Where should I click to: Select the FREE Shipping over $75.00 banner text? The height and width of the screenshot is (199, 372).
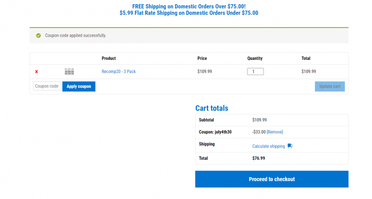[x=189, y=7]
